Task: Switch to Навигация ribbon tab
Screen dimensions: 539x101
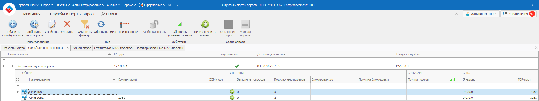Action: [x=31, y=14]
